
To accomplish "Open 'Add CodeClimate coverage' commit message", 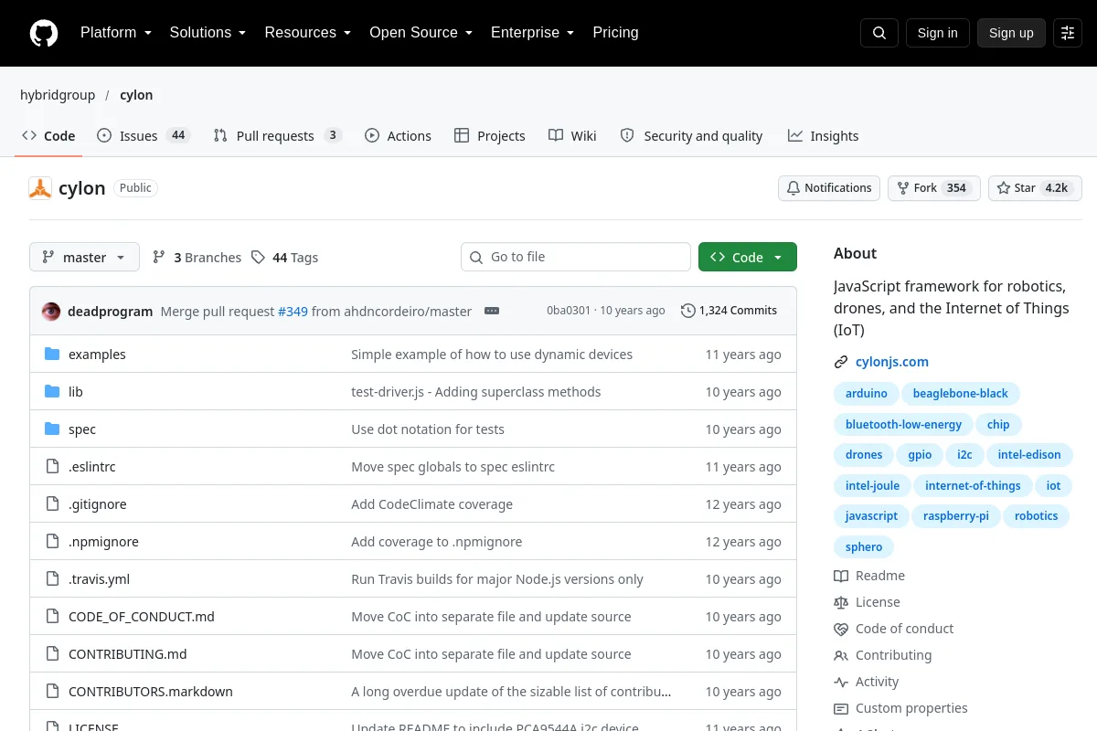I will (x=432, y=504).
